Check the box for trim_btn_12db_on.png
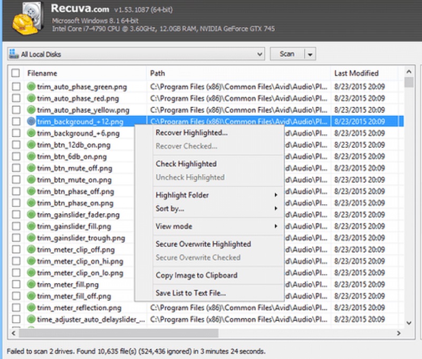 tap(16, 144)
